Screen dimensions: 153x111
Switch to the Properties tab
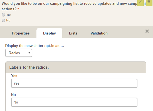coord(21,33)
